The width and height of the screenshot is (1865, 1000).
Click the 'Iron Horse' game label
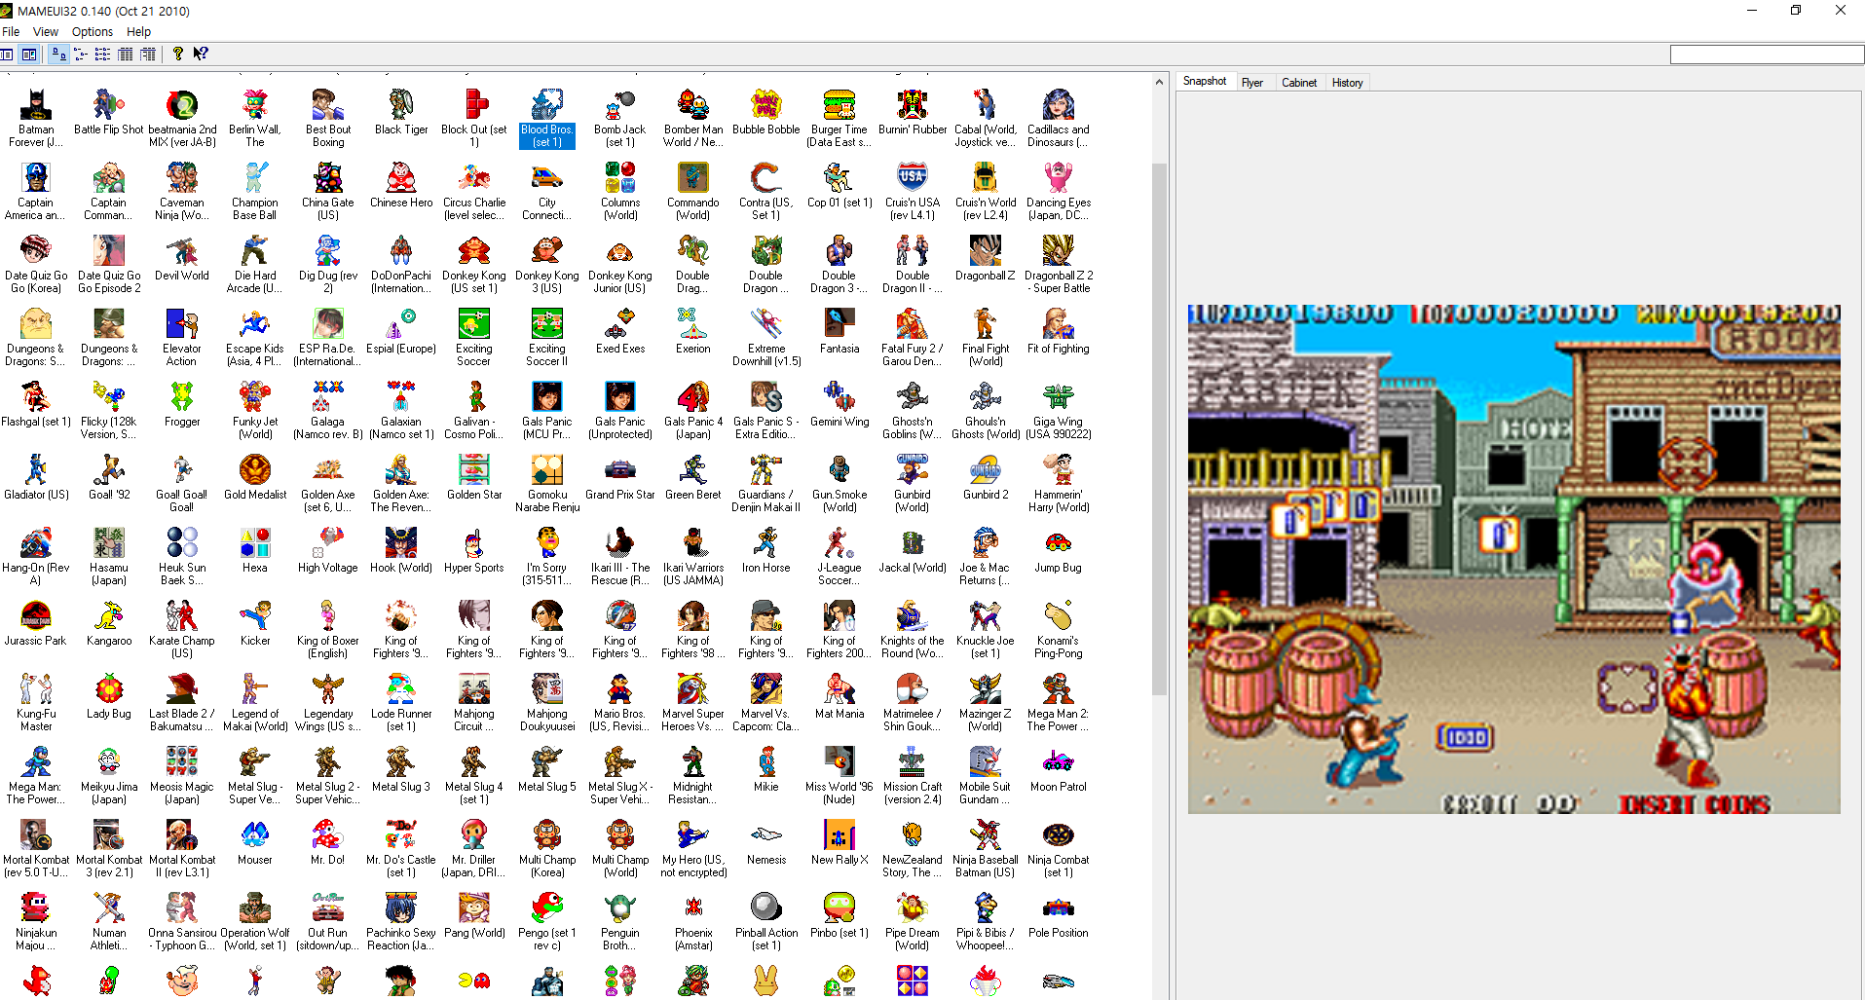pos(766,568)
